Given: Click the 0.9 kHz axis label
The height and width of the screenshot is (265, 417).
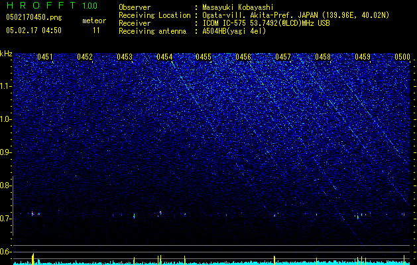Looking at the screenshot, I should point(5,152).
